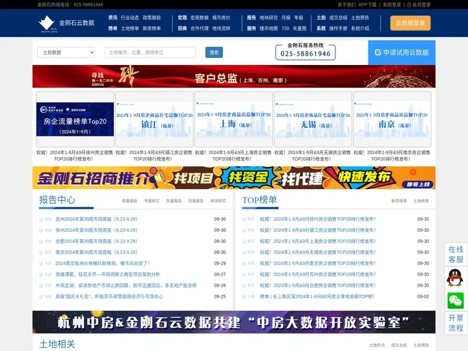Open 合肥房企销售TOP20 list entry

[318, 285]
